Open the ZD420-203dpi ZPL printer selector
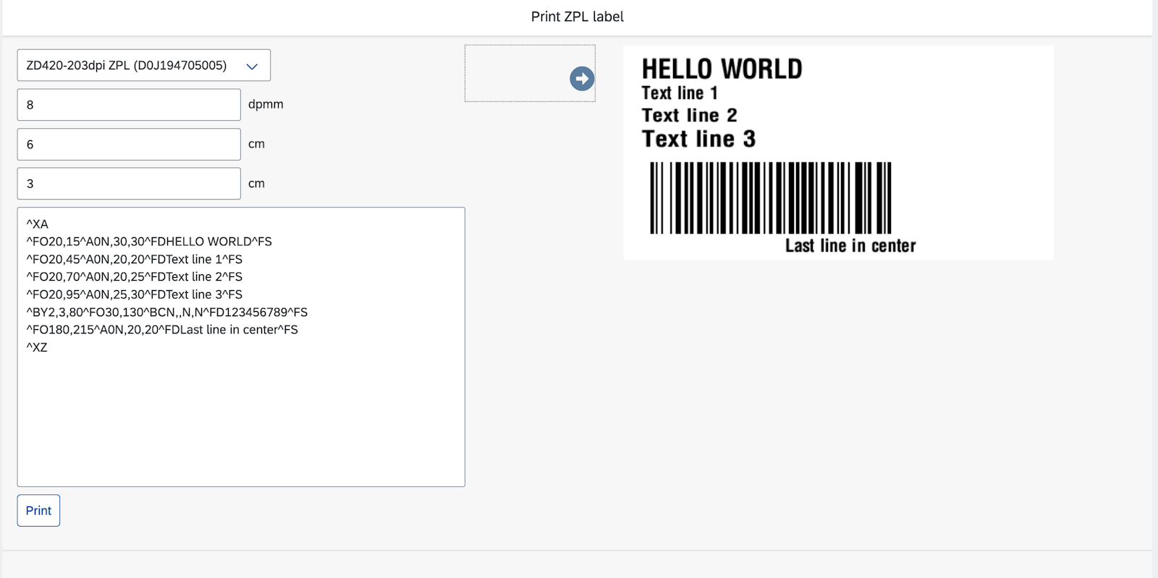This screenshot has width=1158, height=578. 127,66
